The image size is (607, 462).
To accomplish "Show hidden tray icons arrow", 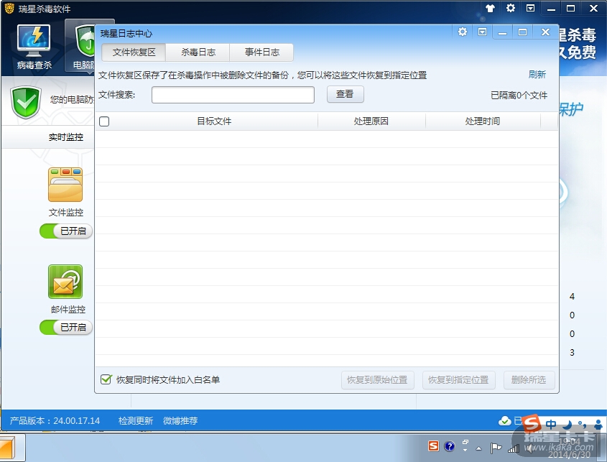I will click(479, 448).
